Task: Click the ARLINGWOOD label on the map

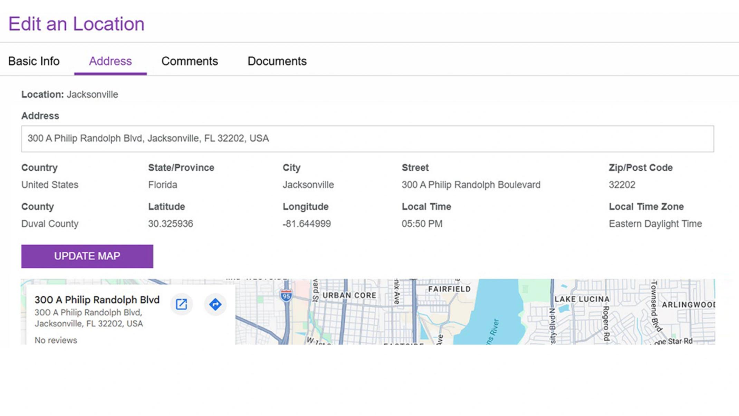Action: click(688, 305)
